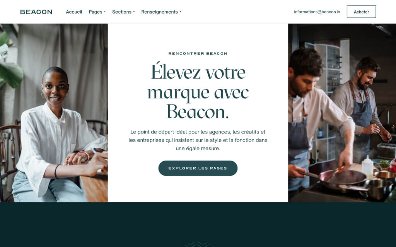
Task: Click the Rencontrer Beacon eyebrow text
Action: pos(198,53)
